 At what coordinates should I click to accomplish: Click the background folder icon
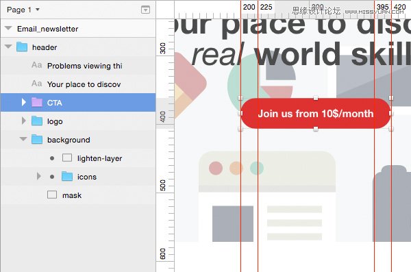click(37, 139)
